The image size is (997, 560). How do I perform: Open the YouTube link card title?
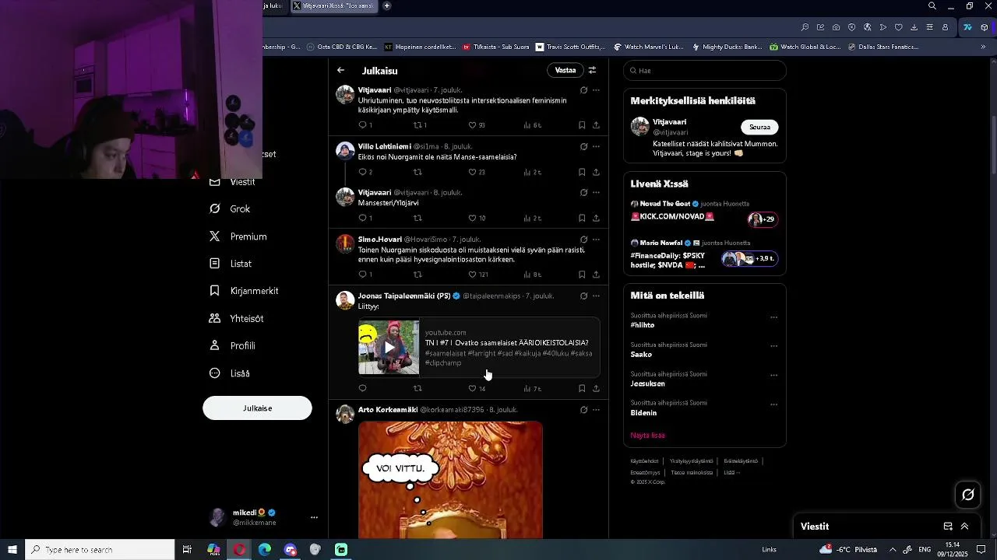click(506, 342)
